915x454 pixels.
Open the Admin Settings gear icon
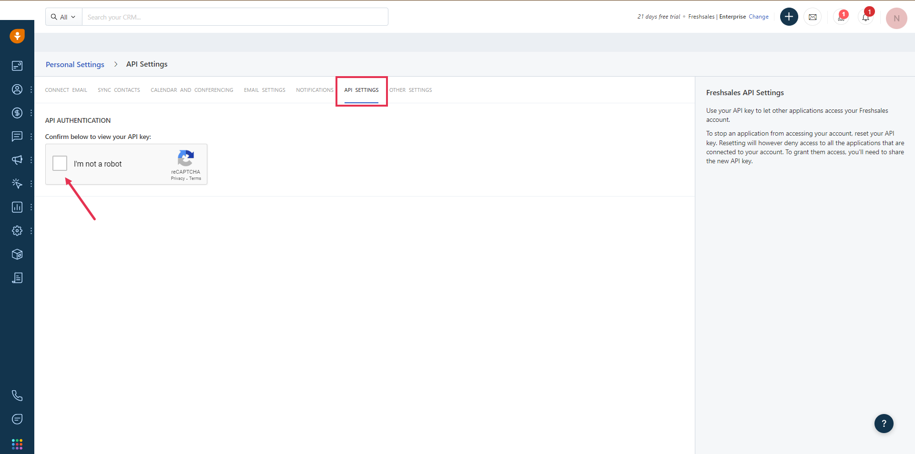[17, 231]
